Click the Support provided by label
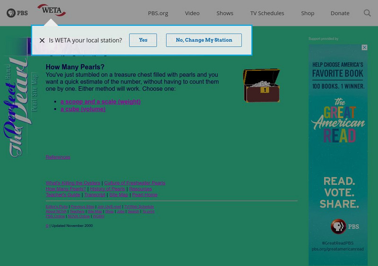The image size is (378, 266). [x=323, y=39]
